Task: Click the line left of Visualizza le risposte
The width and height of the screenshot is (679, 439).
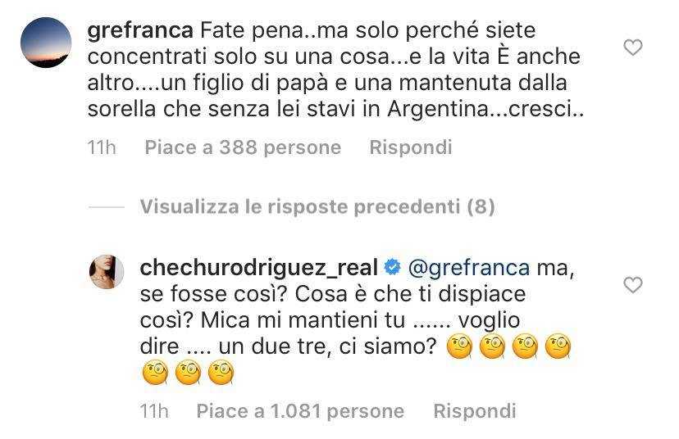Action: click(105, 208)
